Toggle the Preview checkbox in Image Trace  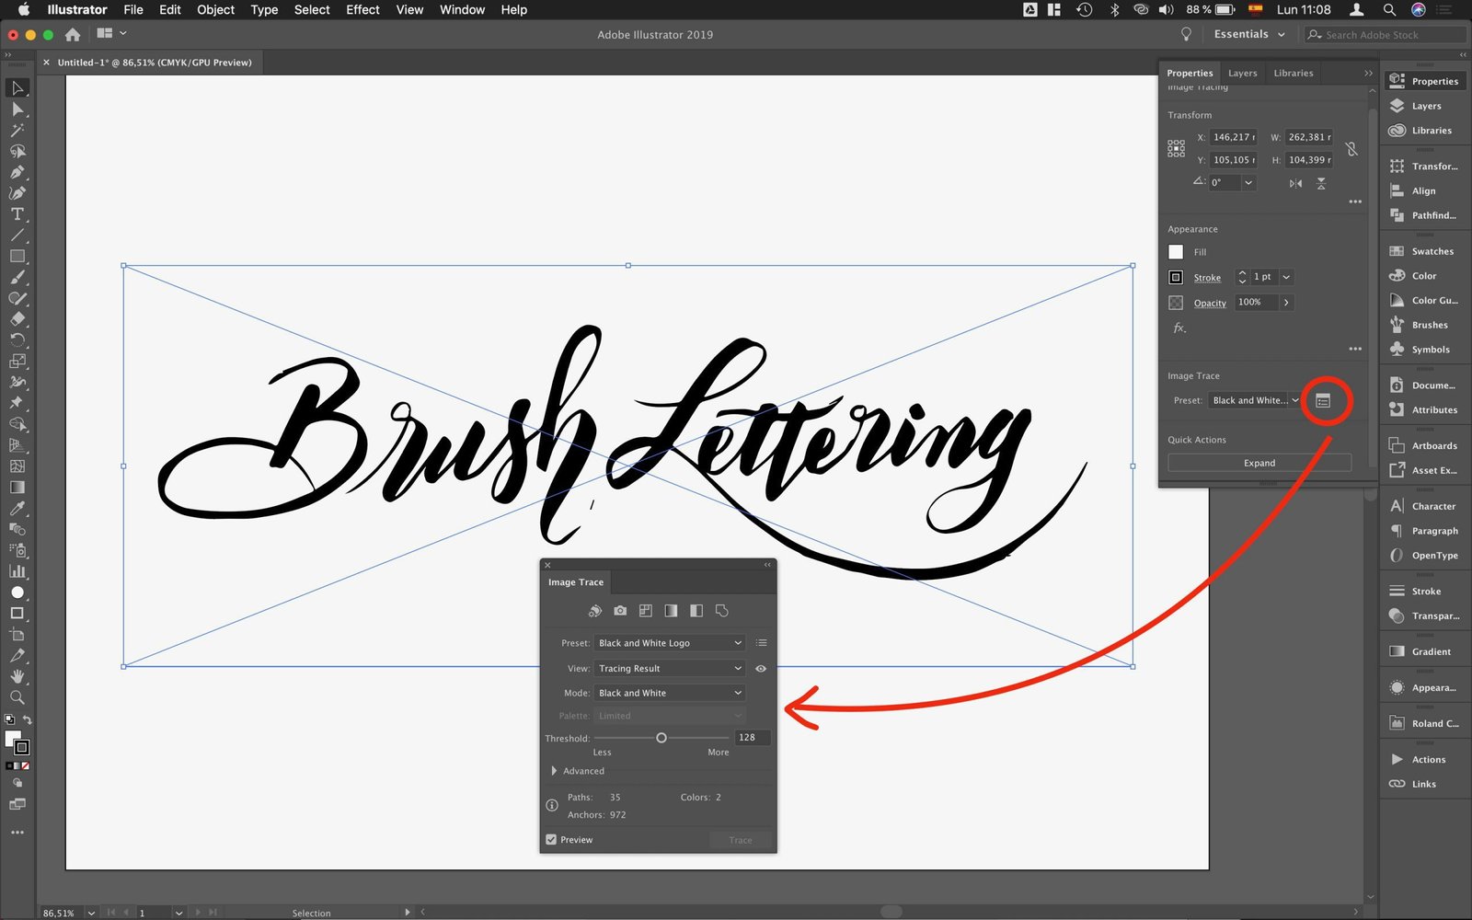551,840
